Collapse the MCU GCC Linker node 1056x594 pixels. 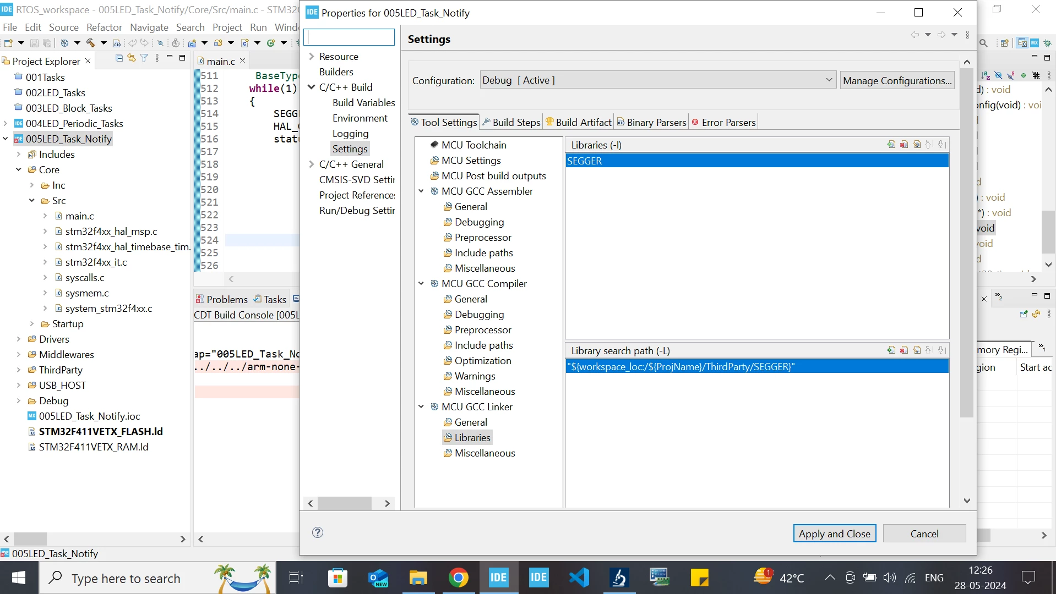tap(421, 407)
